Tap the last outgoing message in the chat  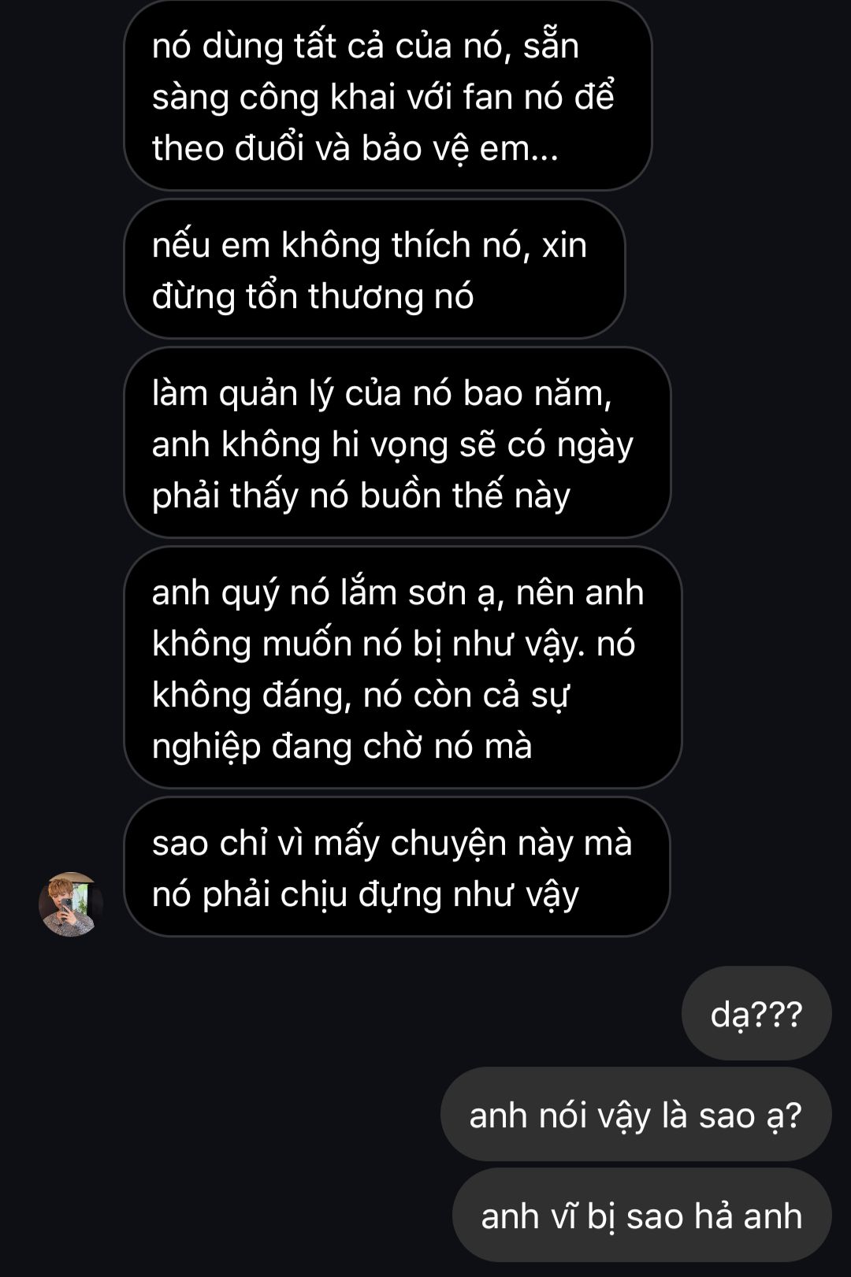click(642, 1216)
